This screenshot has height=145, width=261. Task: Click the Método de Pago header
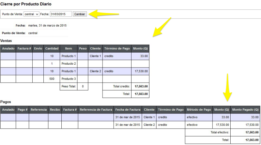coord(199,109)
